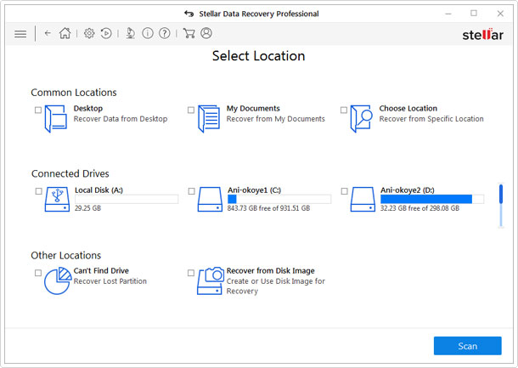Click the "Ani-okoye1 (C:)" label
This screenshot has width=518, height=368.
(254, 190)
